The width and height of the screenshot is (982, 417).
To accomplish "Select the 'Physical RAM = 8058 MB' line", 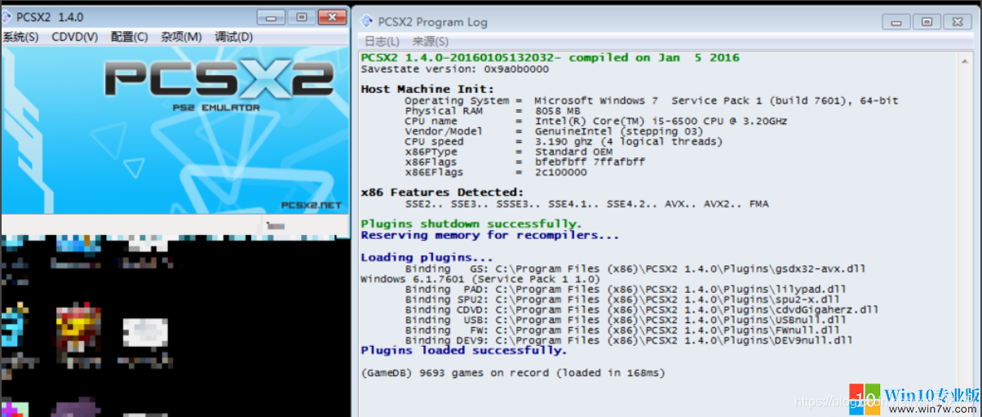I will (493, 111).
